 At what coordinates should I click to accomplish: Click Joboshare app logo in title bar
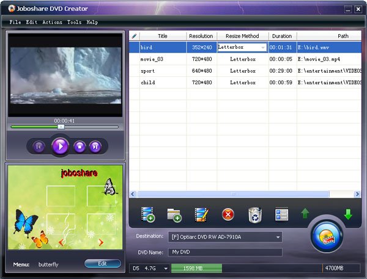coord(12,9)
